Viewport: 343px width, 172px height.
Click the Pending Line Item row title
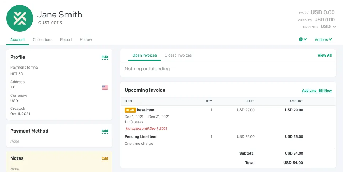pos(141,136)
